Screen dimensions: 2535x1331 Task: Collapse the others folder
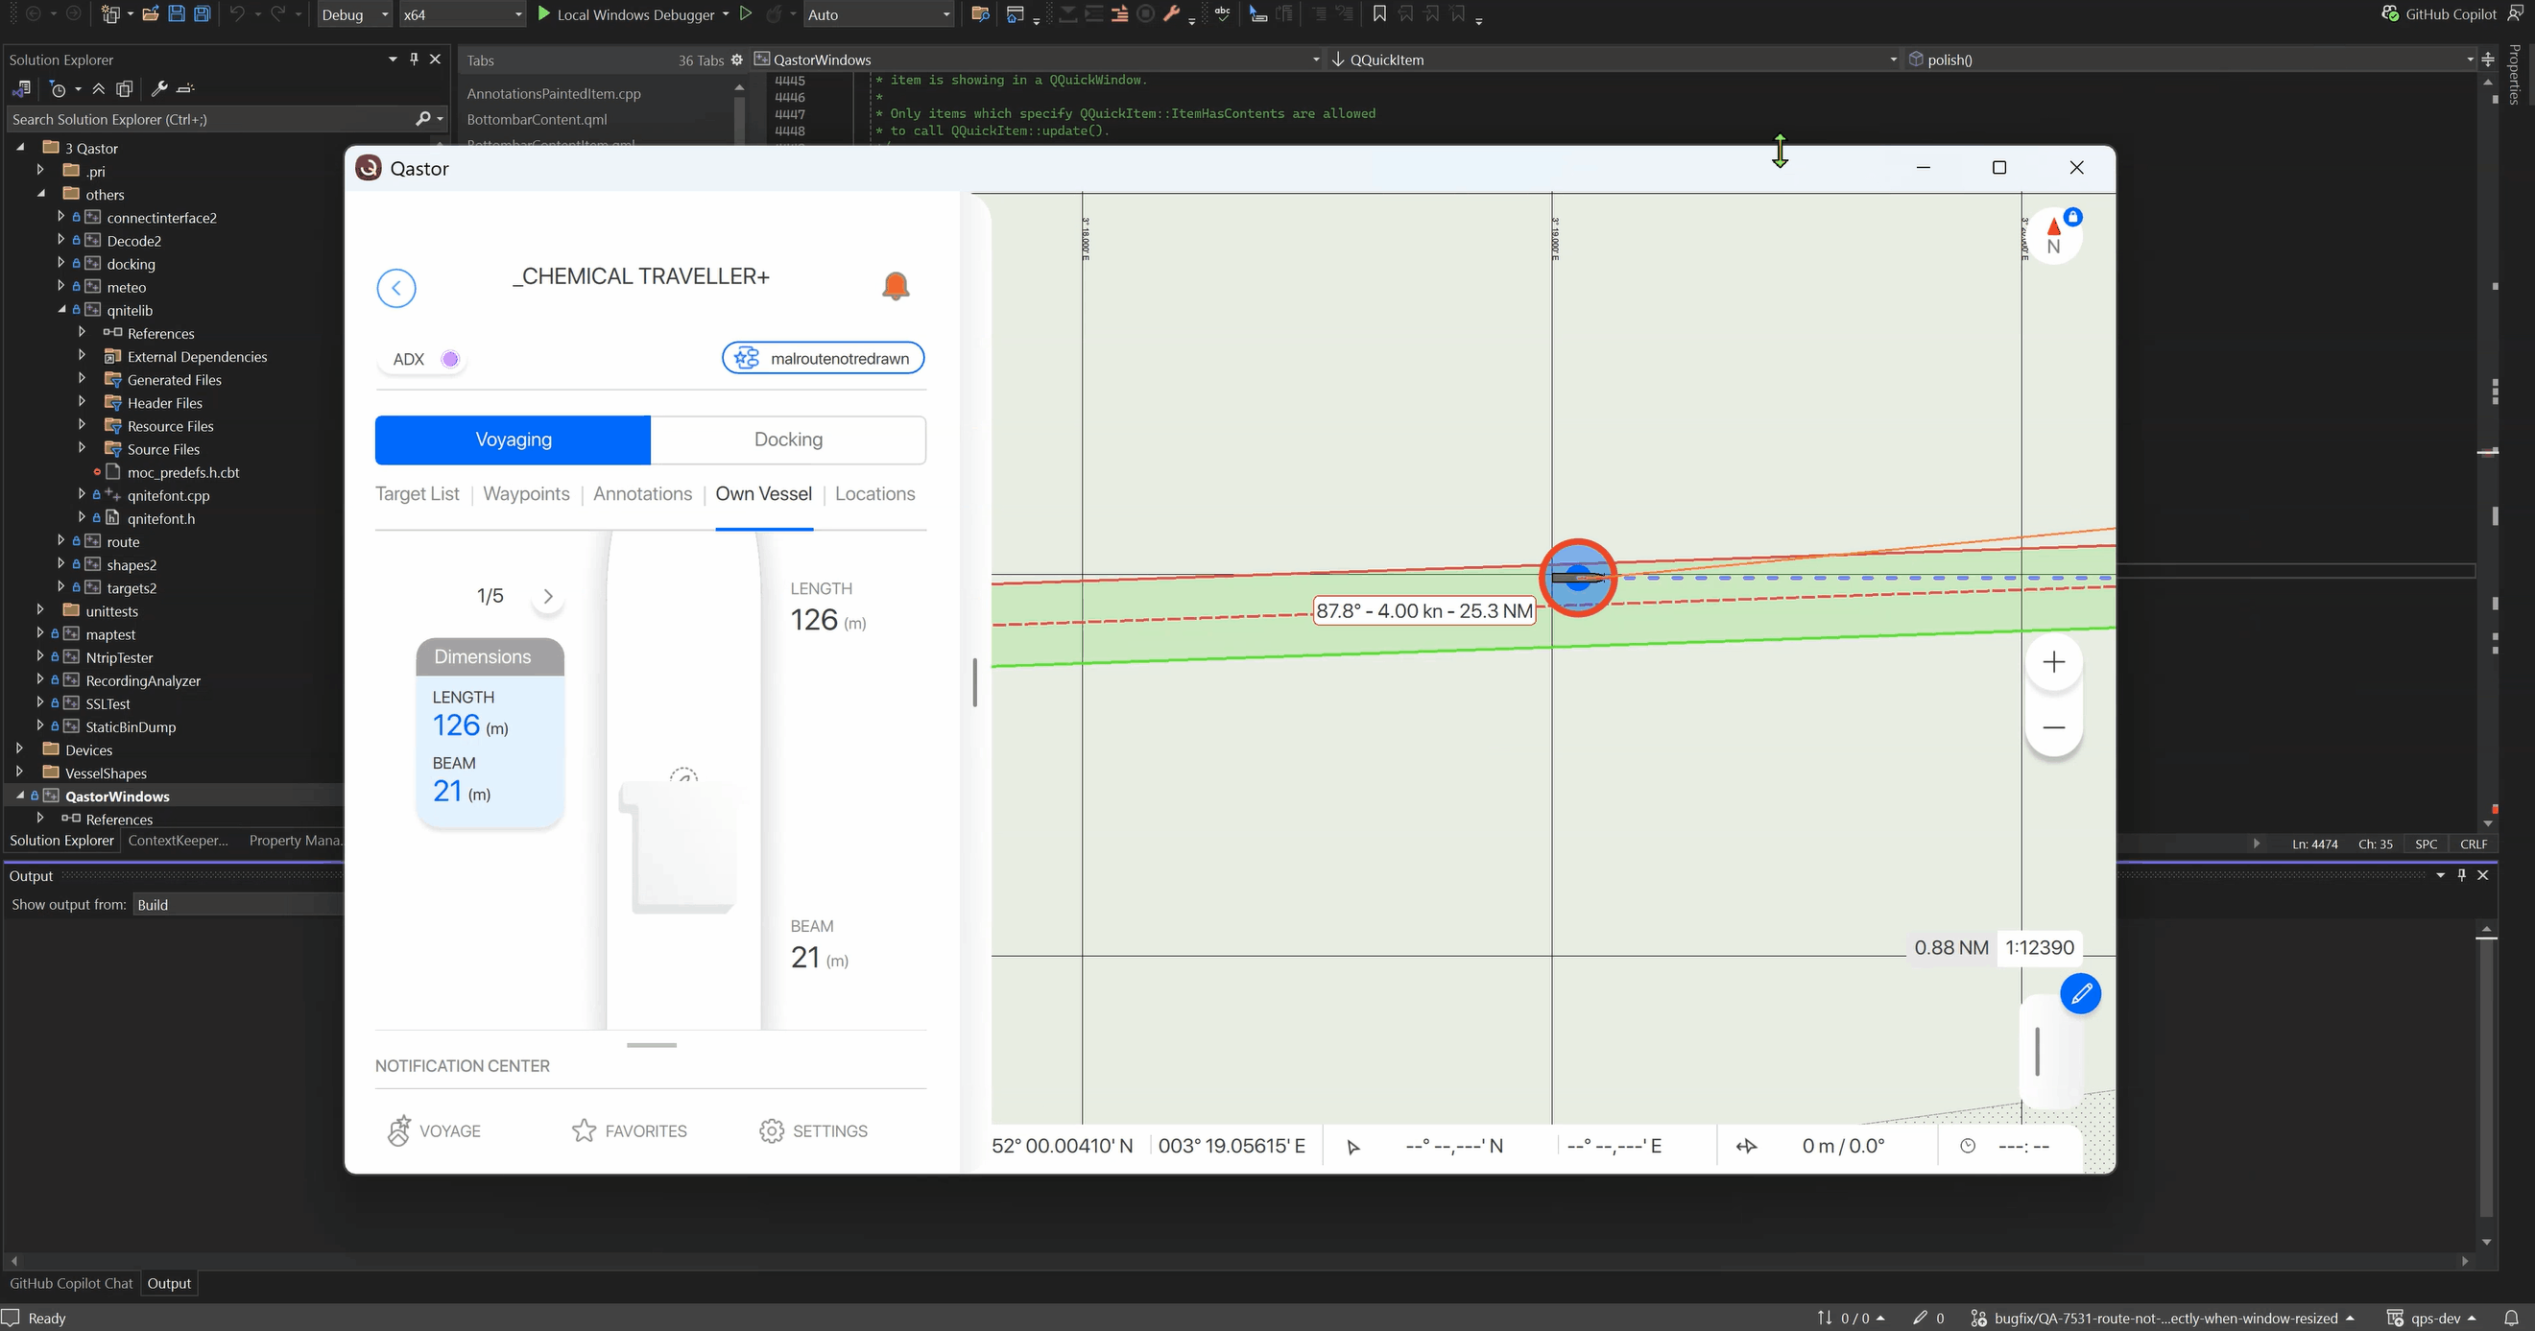point(40,194)
